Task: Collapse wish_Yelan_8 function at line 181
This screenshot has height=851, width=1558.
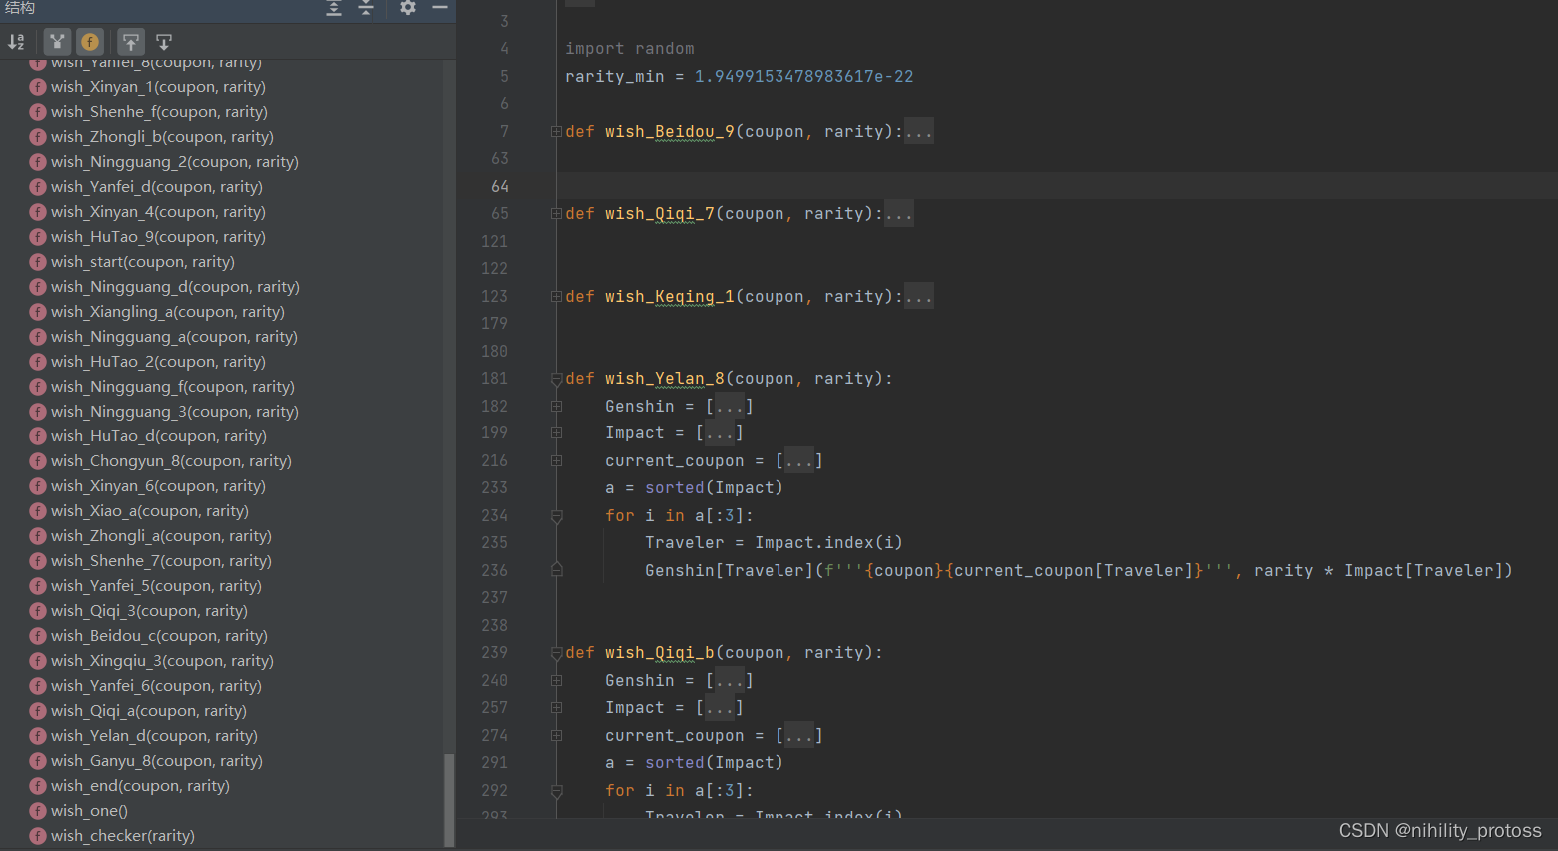Action: [x=556, y=379]
